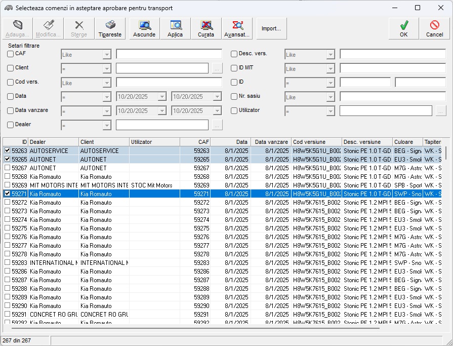
Task: Check the row checkbox for order 59268
Action: click(7, 176)
